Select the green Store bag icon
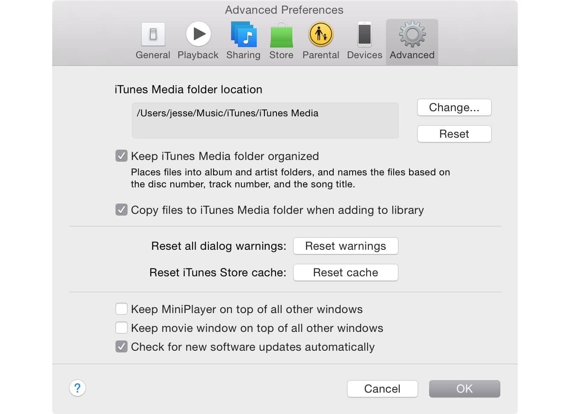The image size is (570, 414). (281, 35)
